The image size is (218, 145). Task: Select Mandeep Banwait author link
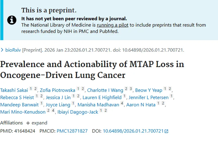pos(19,105)
